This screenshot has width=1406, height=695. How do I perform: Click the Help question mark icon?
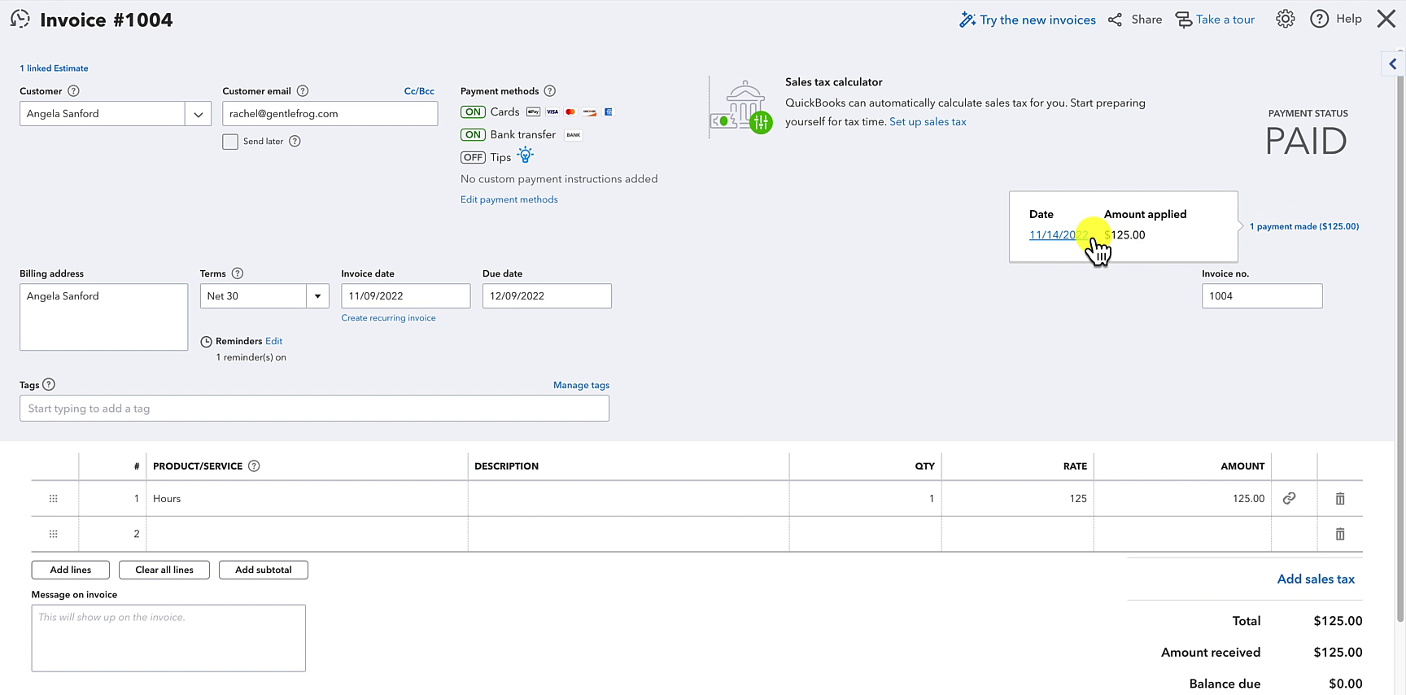(x=1320, y=20)
